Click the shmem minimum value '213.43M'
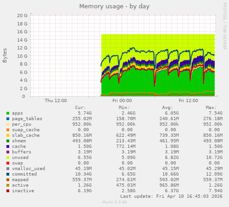Screen dimensions: 229x207 pyautogui.click(x=126, y=141)
